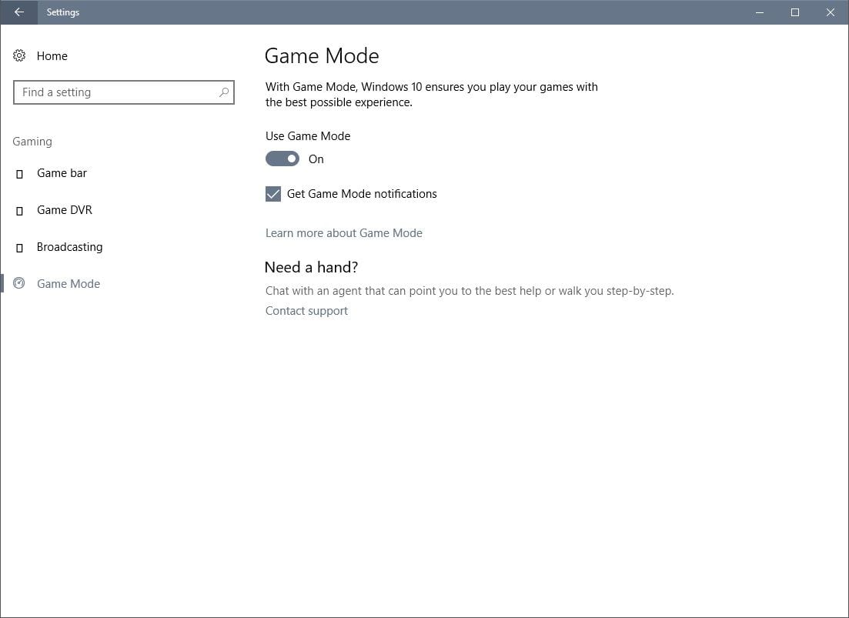Switch to the Broadcasting settings page

(x=69, y=247)
